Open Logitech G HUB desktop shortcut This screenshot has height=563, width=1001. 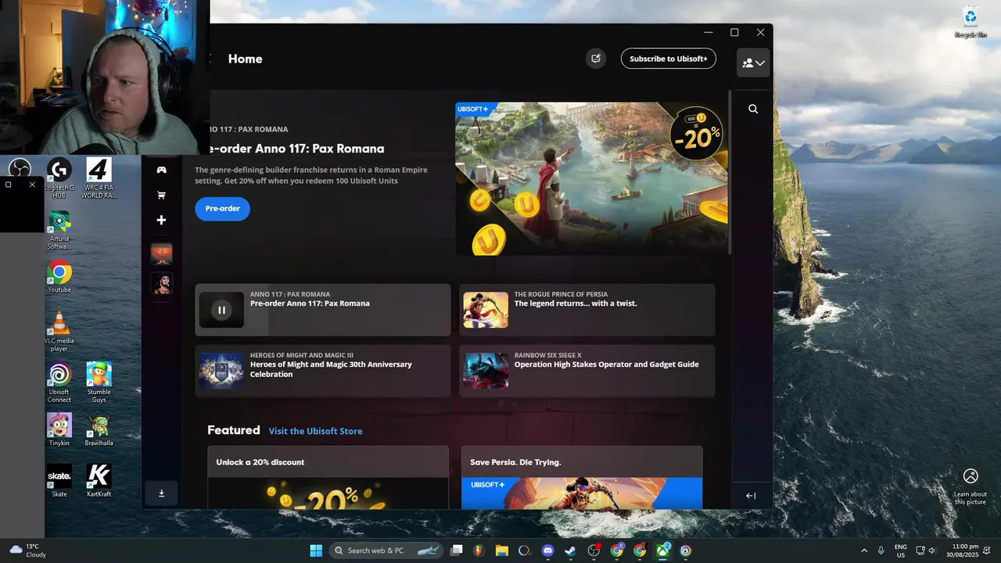[59, 178]
